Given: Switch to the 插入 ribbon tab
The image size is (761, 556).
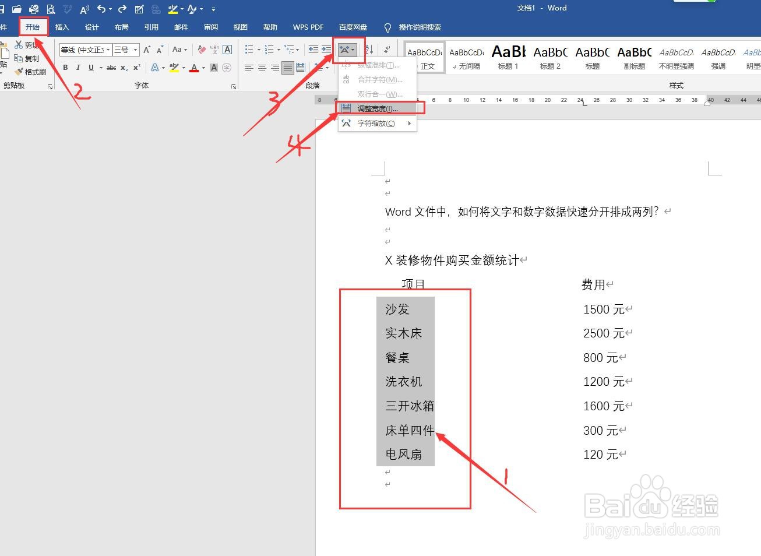Looking at the screenshot, I should [62, 27].
